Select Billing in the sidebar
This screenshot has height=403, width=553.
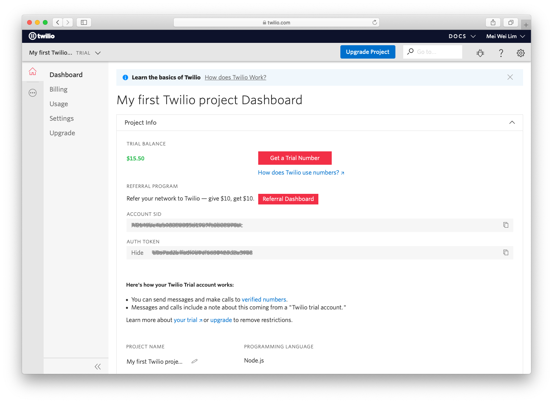pyautogui.click(x=59, y=89)
